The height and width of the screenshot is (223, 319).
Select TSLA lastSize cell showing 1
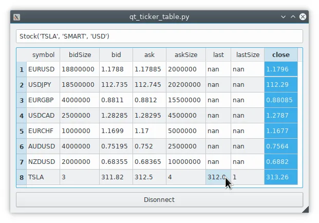point(248,177)
